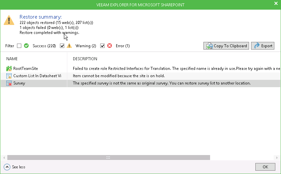281x174 pixels.
Task: Click Copy To Clipboard button
Action: coord(226,46)
